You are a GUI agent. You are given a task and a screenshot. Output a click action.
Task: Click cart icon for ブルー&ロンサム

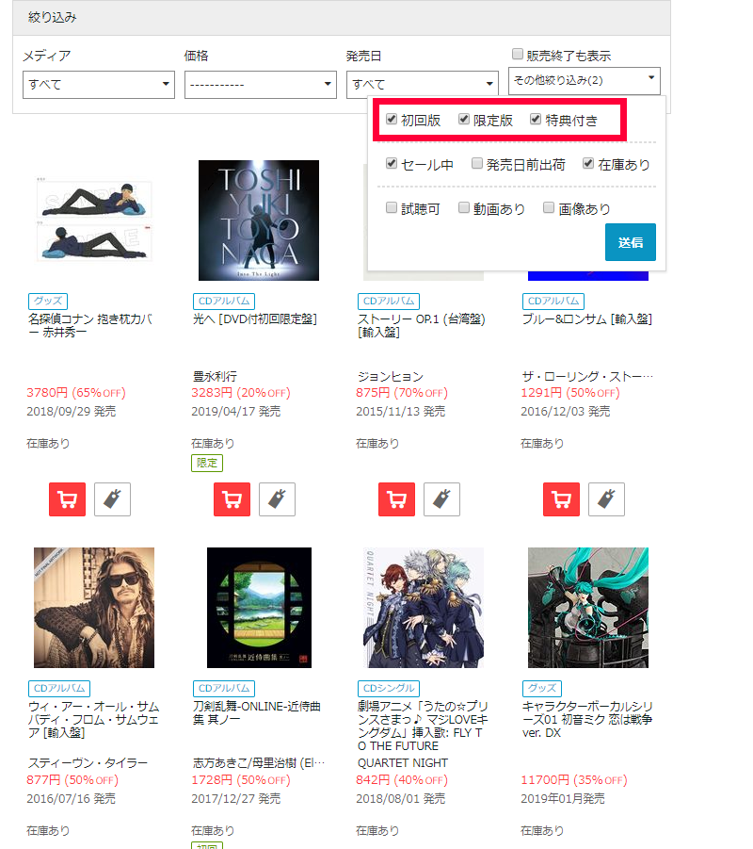(561, 499)
